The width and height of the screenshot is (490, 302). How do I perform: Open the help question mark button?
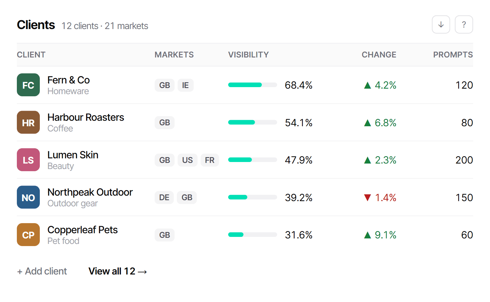(x=464, y=24)
